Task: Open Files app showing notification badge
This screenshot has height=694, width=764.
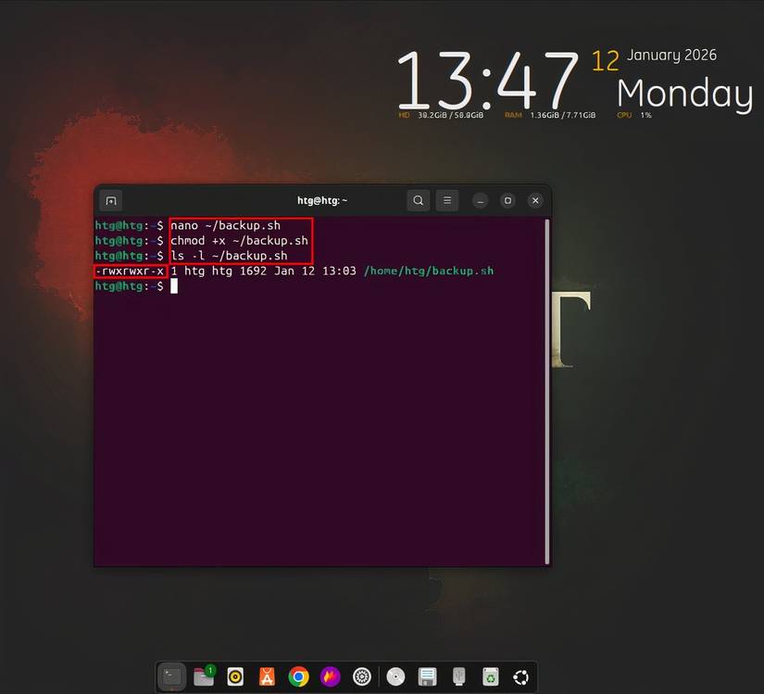Action: (x=204, y=676)
